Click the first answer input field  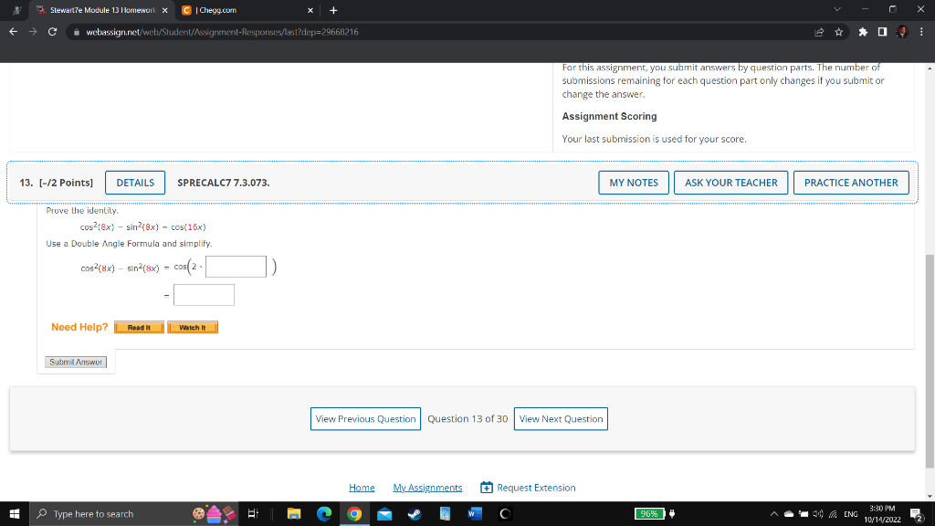pos(235,266)
